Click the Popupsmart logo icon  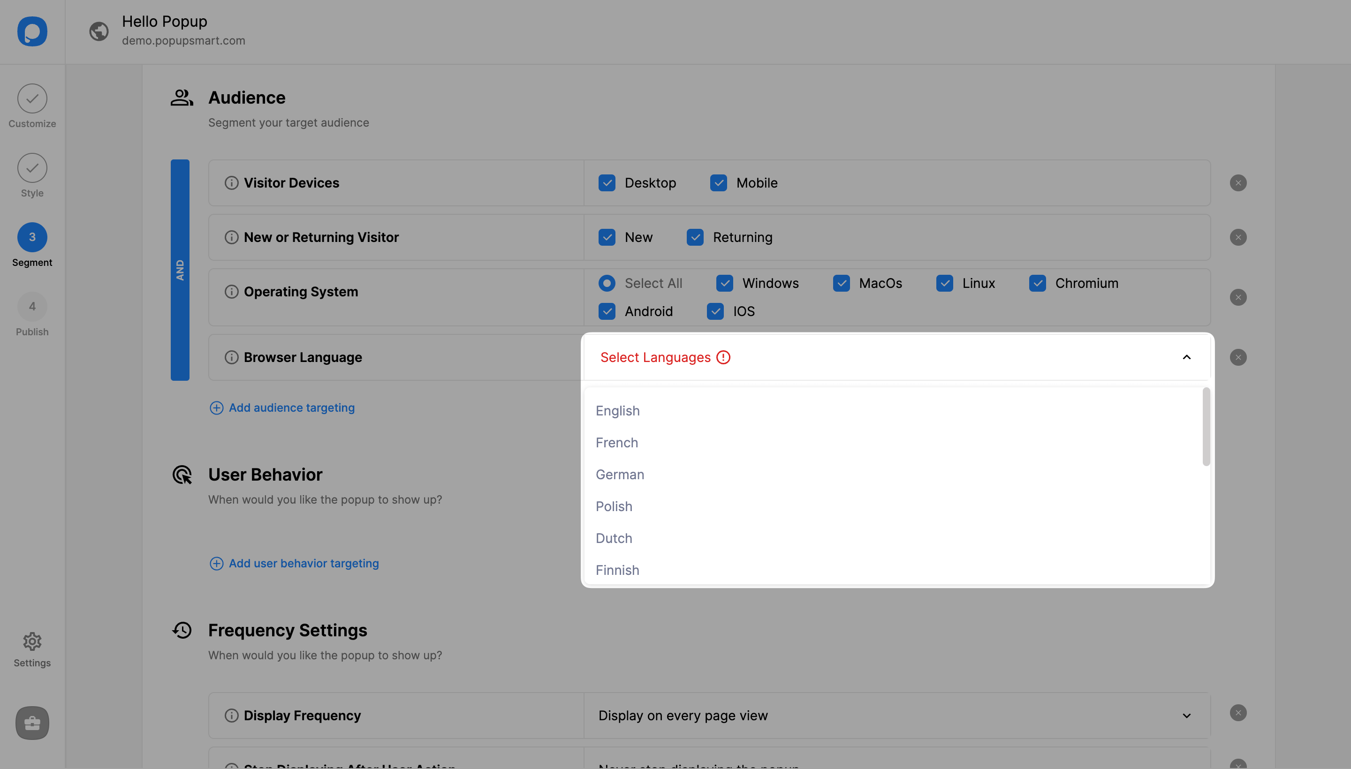pyautogui.click(x=32, y=31)
